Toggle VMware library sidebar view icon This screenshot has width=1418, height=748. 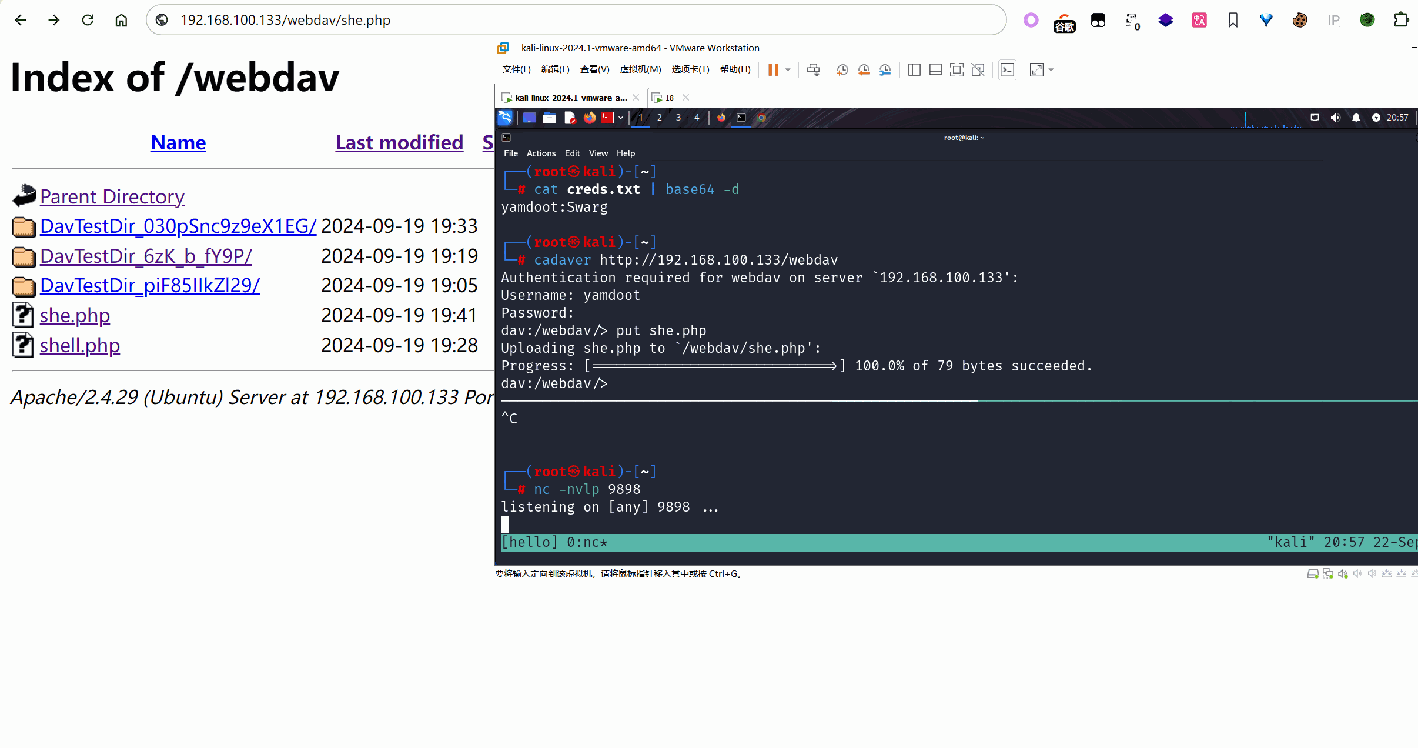pos(914,70)
